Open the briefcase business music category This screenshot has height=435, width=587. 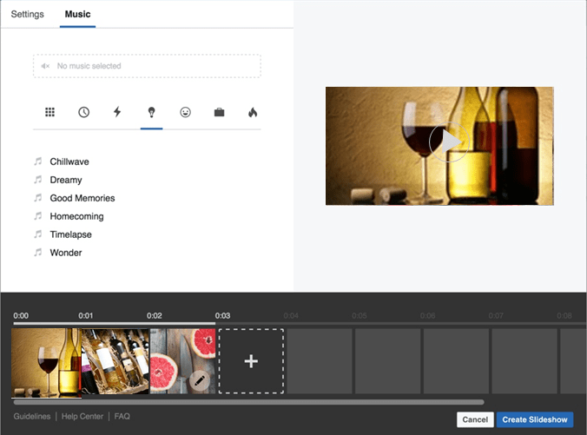(x=219, y=112)
